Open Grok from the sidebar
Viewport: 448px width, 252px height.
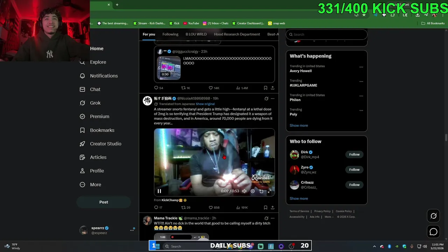pyautogui.click(x=90, y=103)
